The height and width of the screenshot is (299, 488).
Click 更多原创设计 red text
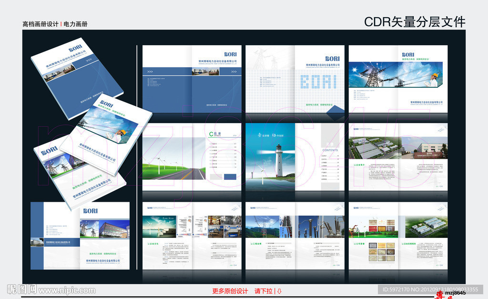point(230,291)
